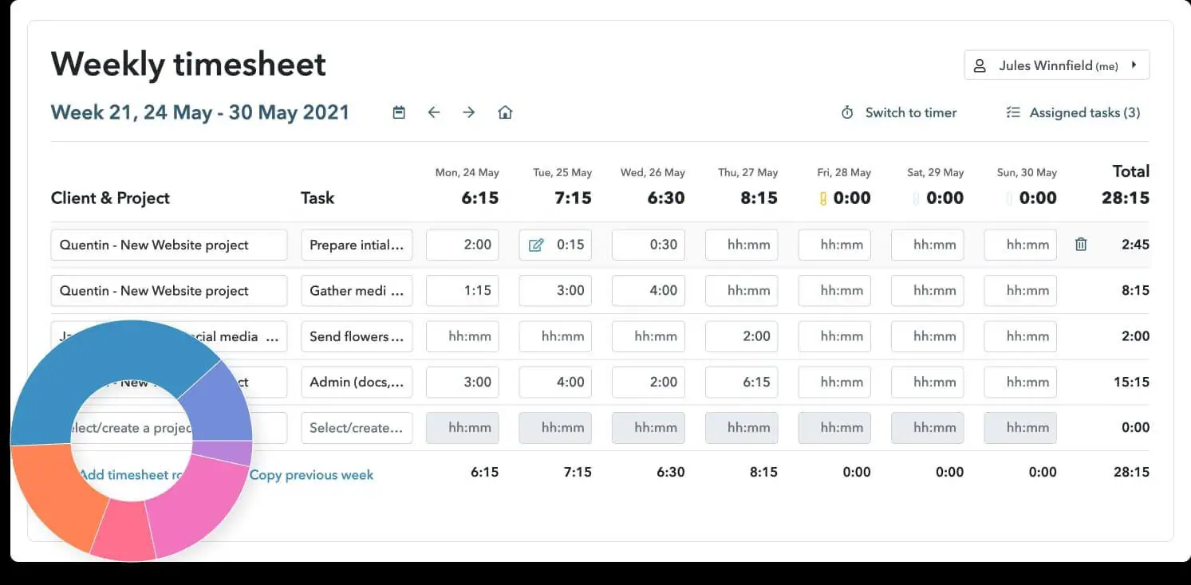This screenshot has height=585, width=1191.
Task: Click the Copy previous week link
Action: (x=311, y=475)
